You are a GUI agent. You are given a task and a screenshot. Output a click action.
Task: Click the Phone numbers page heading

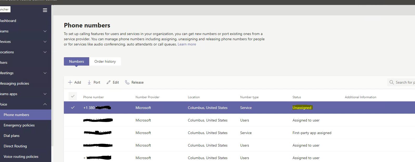[87, 25]
